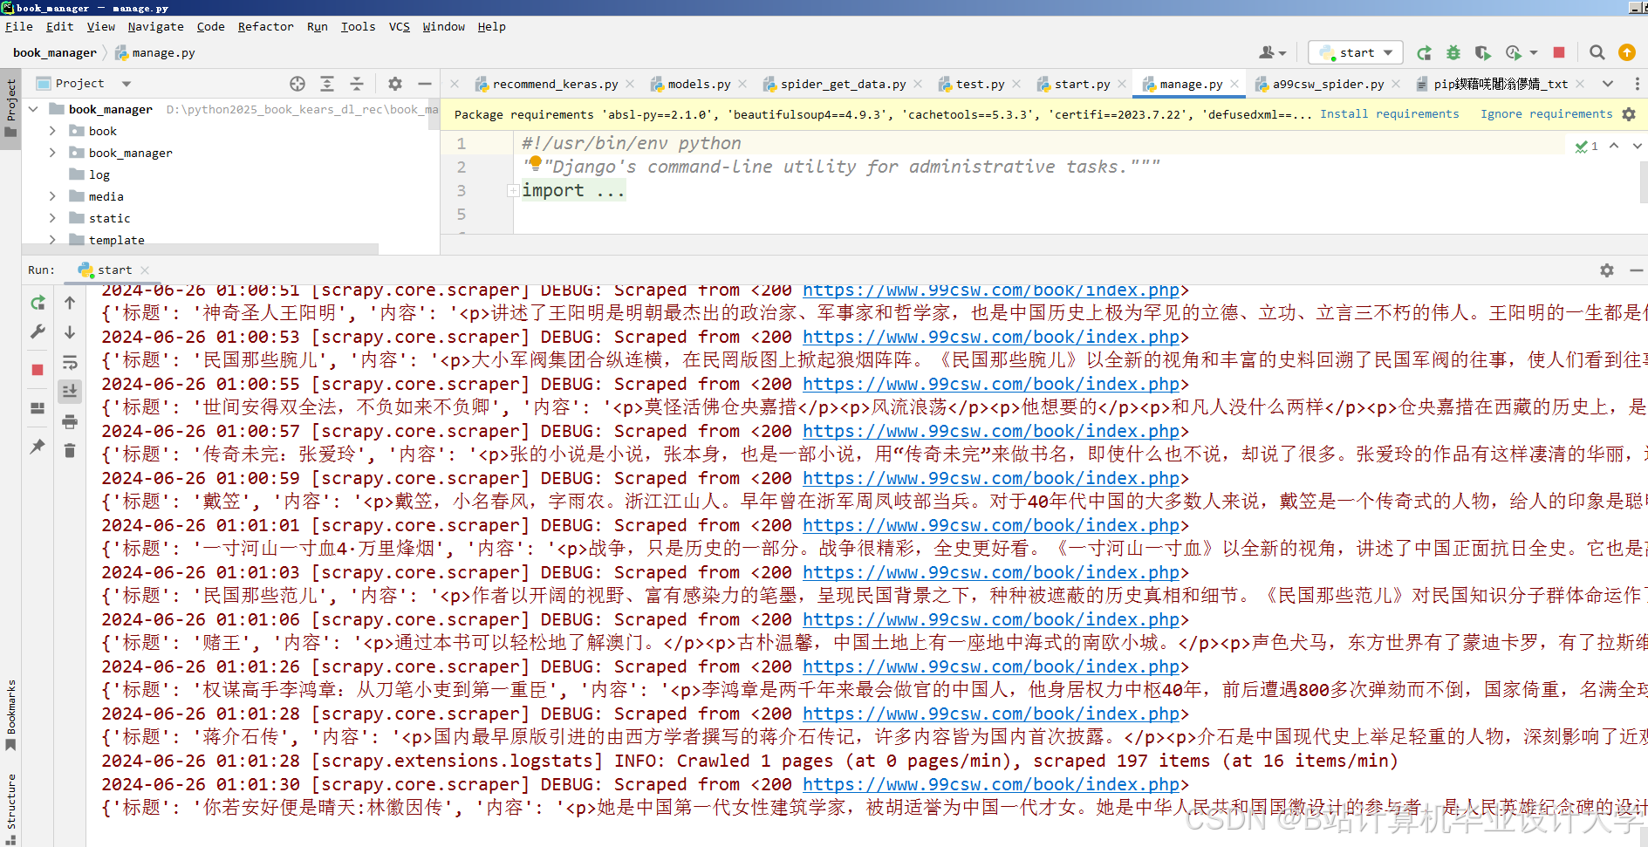Open the Refactor menu
Image resolution: width=1648 pixels, height=847 pixels.
click(265, 26)
